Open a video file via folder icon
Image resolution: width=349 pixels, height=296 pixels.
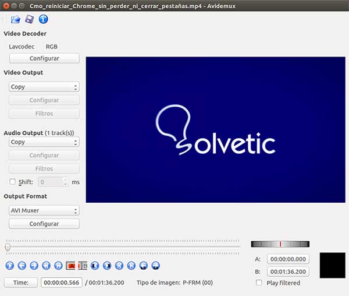tap(15, 19)
